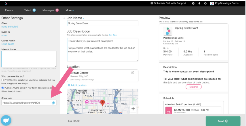Toggle the circle beside Job Name
Screen dimensions: 246x126
pos(64,18)
